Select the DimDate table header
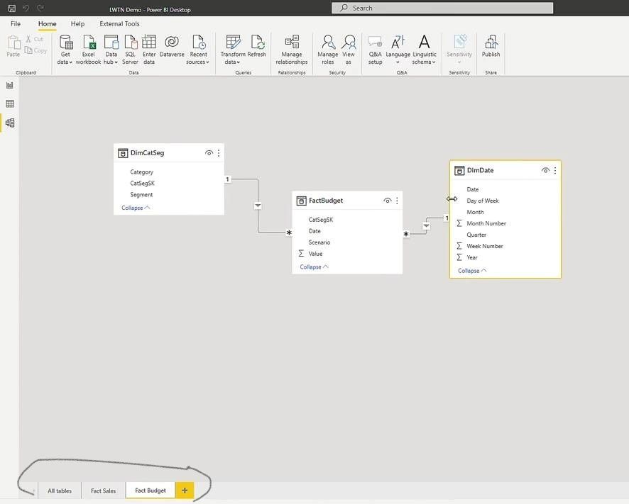Screen dimensions: 629x504 pyautogui.click(x=505, y=171)
